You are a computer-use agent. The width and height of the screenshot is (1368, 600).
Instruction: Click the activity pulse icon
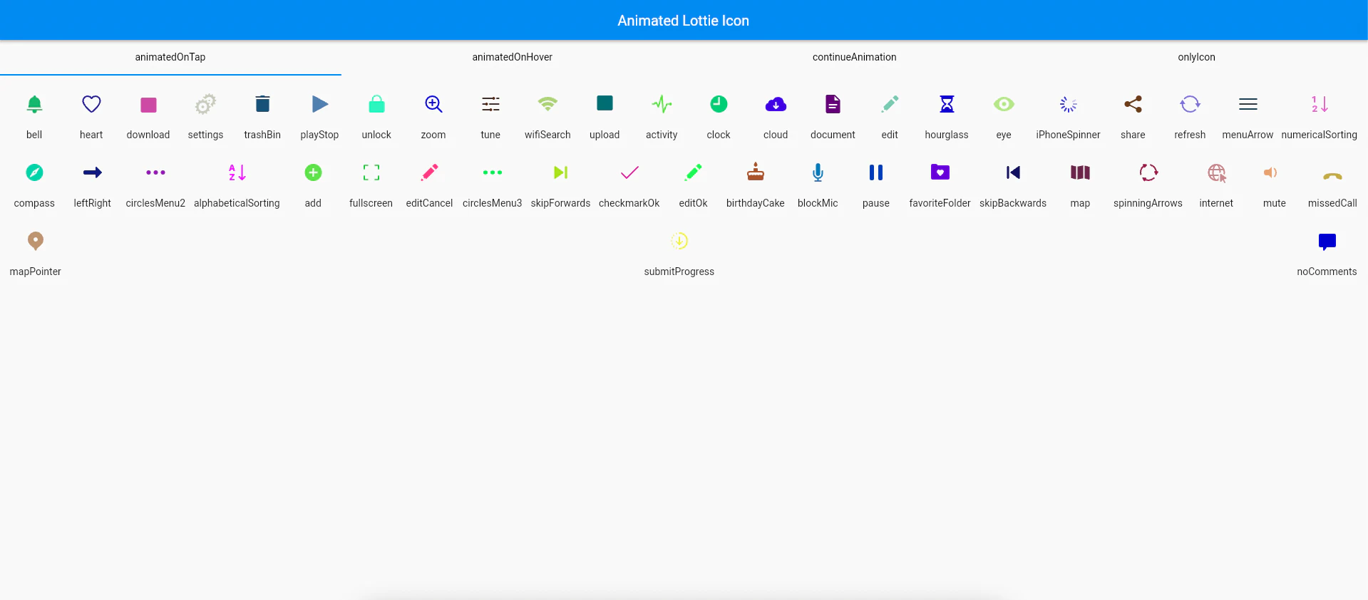click(x=662, y=104)
